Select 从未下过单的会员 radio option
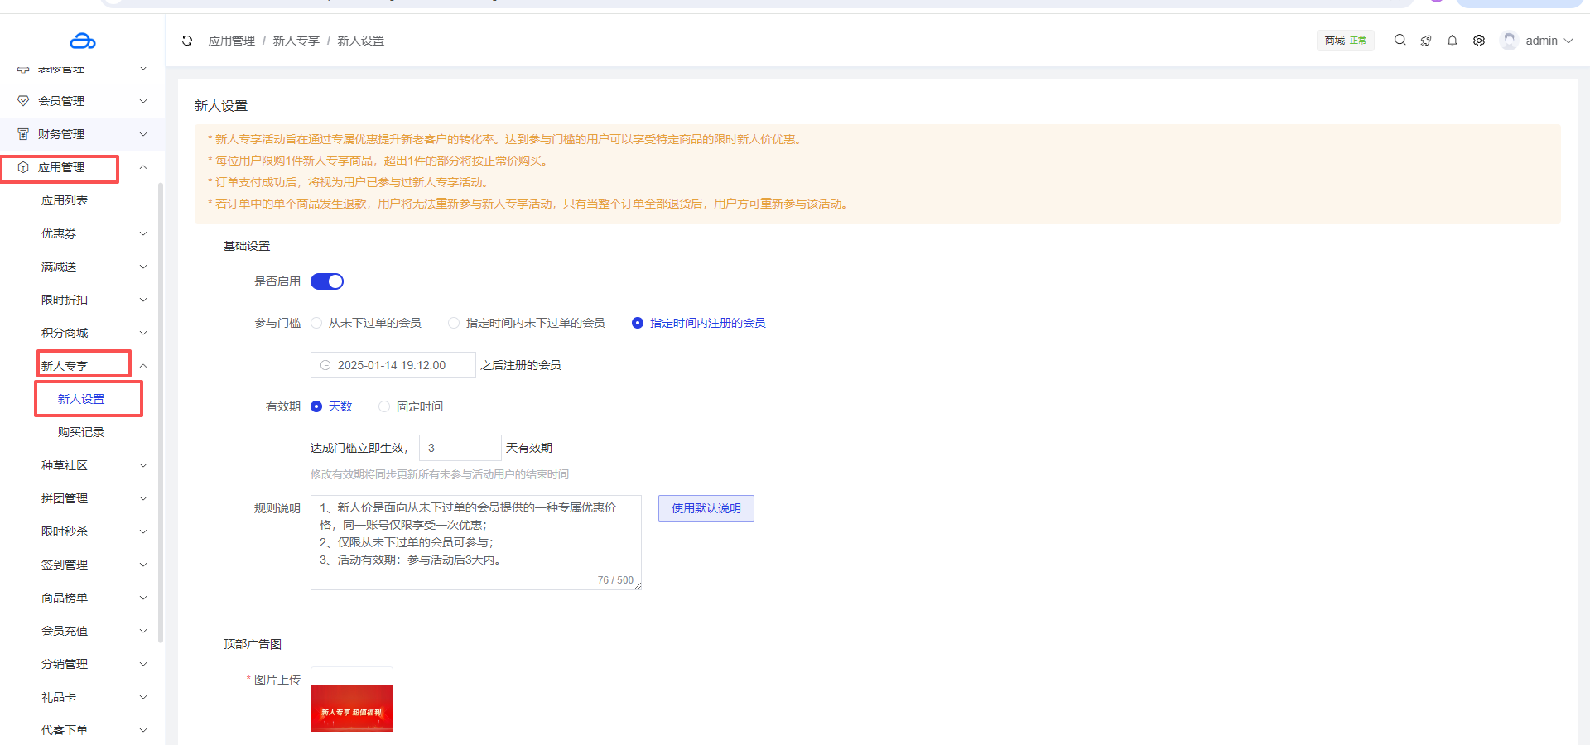This screenshot has height=745, width=1590. pos(316,323)
